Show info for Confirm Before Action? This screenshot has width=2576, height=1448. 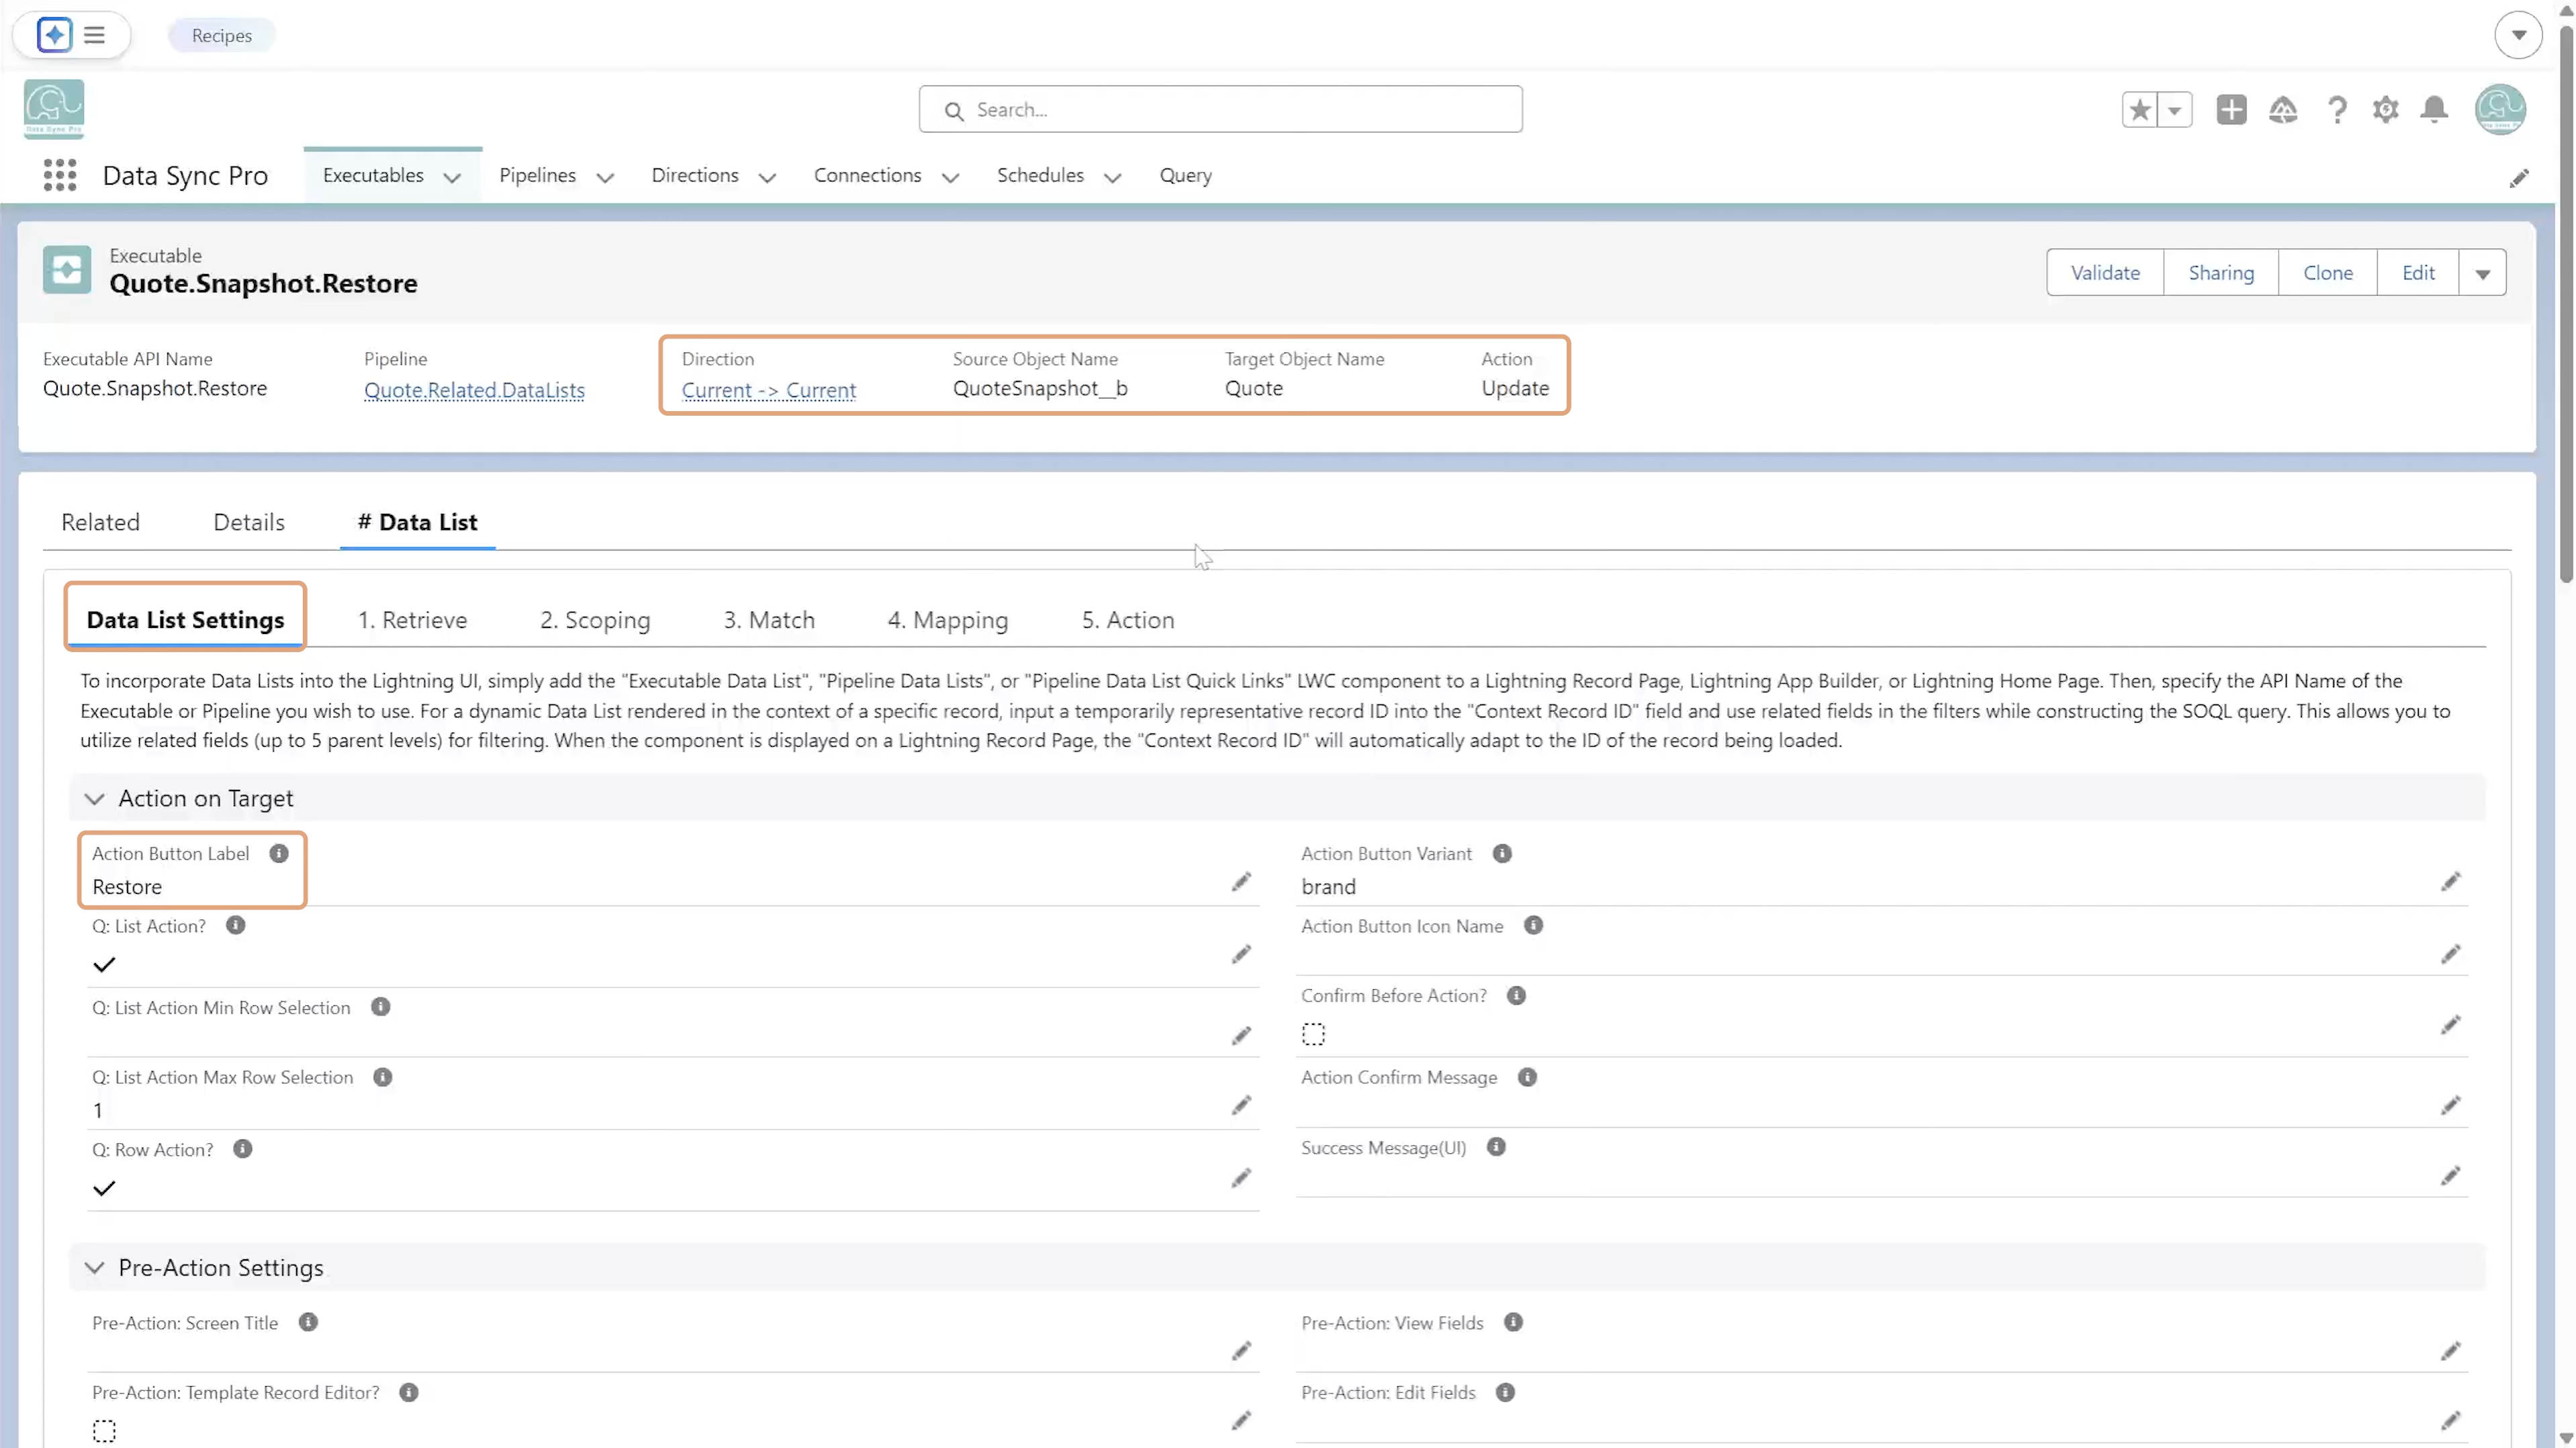[1516, 996]
